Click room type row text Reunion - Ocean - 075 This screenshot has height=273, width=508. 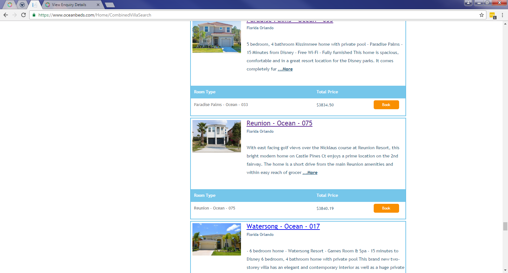click(215, 208)
